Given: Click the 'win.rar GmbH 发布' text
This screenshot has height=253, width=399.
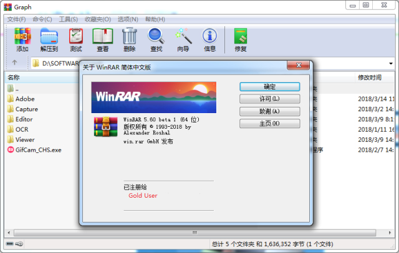Looking at the screenshot, I should click(148, 141).
